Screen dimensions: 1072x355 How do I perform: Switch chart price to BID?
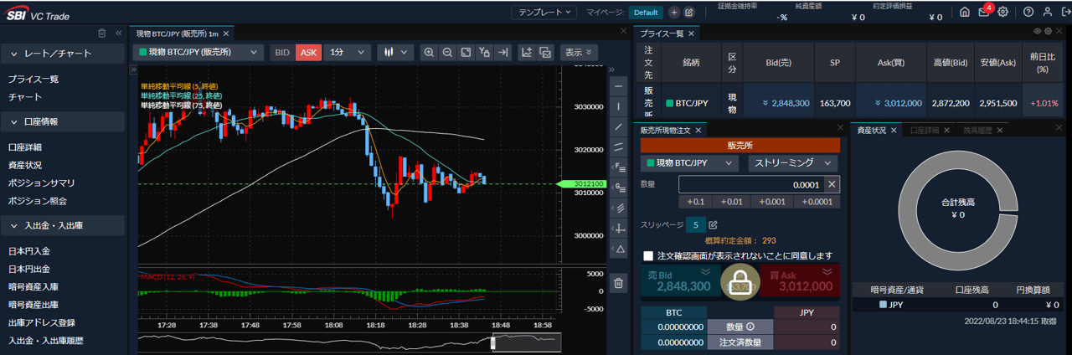(x=282, y=52)
